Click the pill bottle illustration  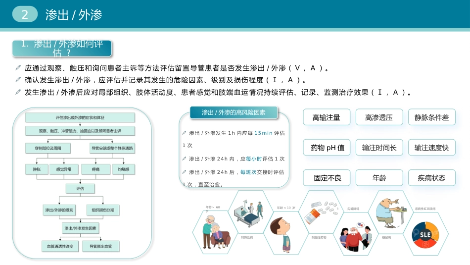[321, 212]
